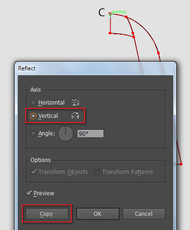Uncheck the Preview checkbox
The width and height of the screenshot is (190, 230).
[x=28, y=193]
